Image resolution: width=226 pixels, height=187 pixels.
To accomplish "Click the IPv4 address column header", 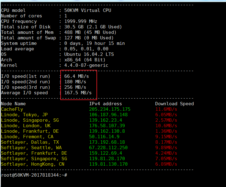I will (x=105, y=104).
